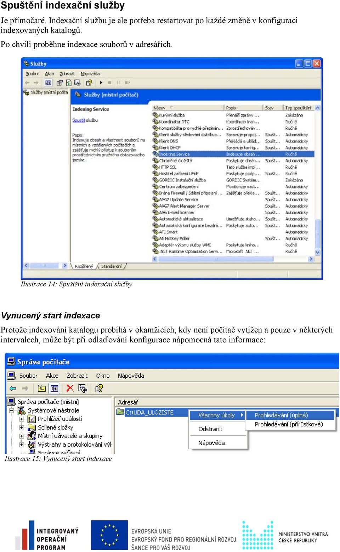Screen dimensions: 340x552
Task: Switch to Rozšířený tab
Action: pyautogui.click(x=84, y=266)
